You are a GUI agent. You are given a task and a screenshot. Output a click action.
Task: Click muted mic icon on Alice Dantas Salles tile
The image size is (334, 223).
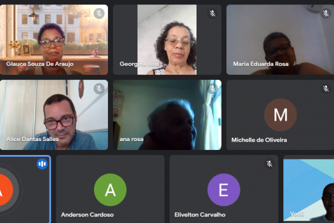point(99,89)
